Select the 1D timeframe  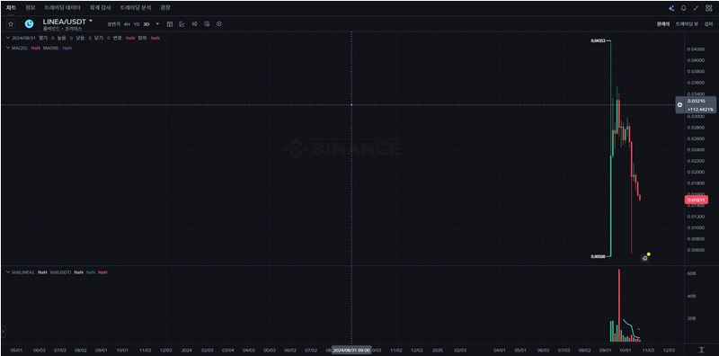click(x=137, y=24)
